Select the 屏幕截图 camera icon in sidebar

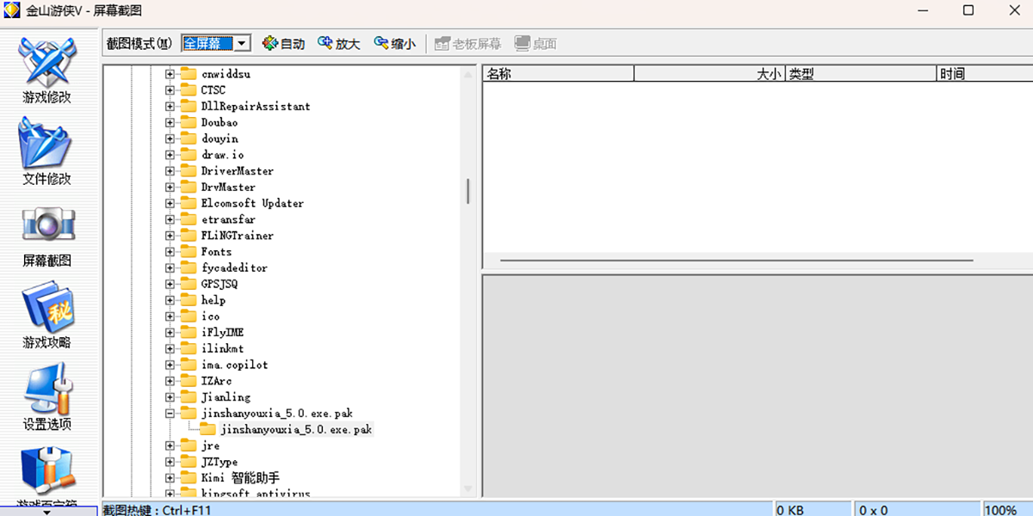point(47,232)
